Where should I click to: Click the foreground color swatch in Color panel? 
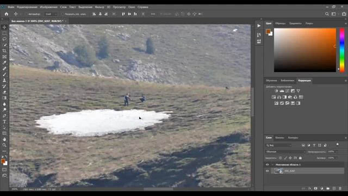tap(268, 32)
